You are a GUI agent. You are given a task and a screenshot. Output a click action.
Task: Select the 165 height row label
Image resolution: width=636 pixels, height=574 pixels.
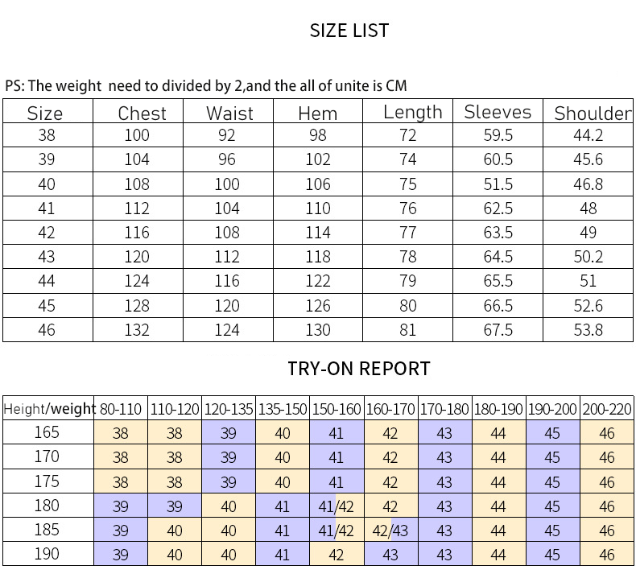click(47, 432)
